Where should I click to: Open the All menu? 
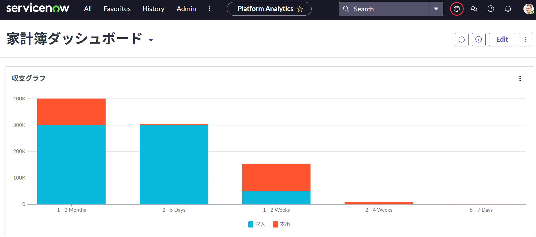(x=88, y=9)
